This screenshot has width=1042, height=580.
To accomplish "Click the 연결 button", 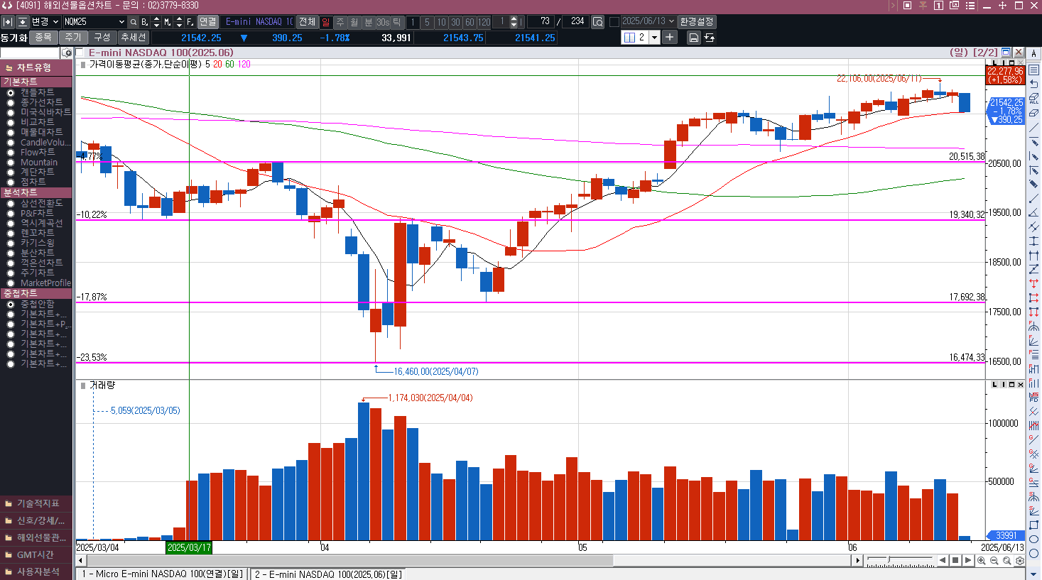I will coord(207,22).
